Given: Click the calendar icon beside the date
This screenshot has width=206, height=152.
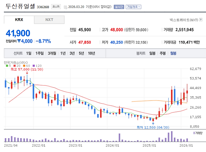Looking at the screenshot, I should coord(65,7).
